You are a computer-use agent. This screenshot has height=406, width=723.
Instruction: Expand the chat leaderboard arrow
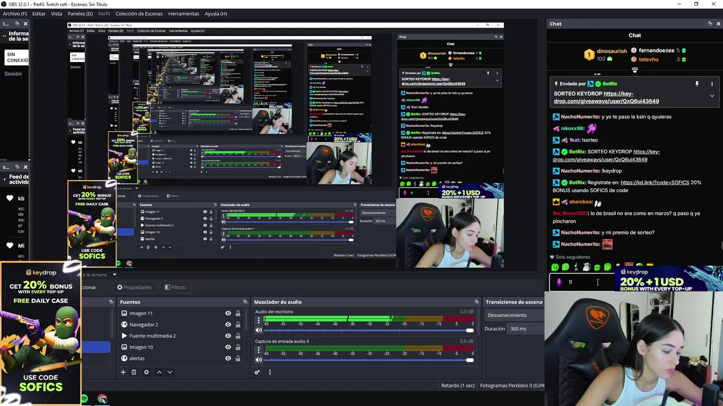pos(635,70)
